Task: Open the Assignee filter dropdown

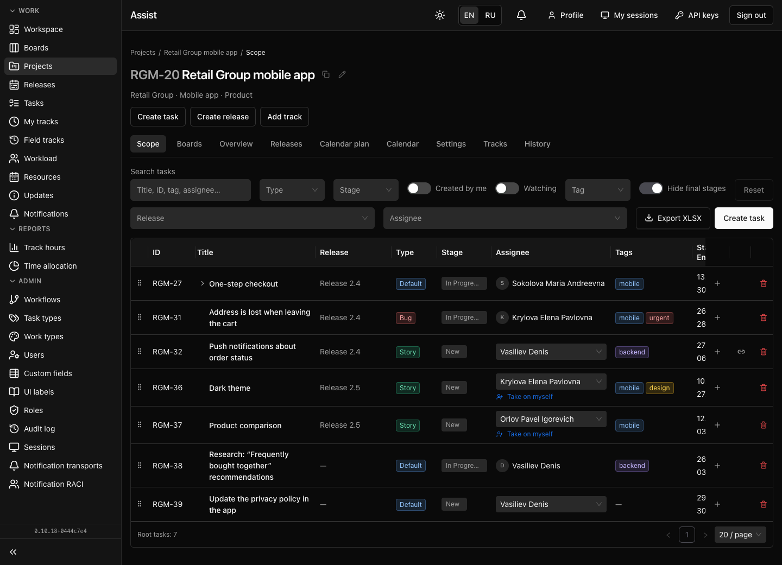Action: tap(505, 218)
